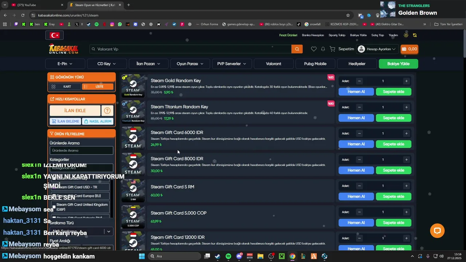Click the NASIL ALIRIM button
Viewport: 466px width, 262px height.
[98, 122]
